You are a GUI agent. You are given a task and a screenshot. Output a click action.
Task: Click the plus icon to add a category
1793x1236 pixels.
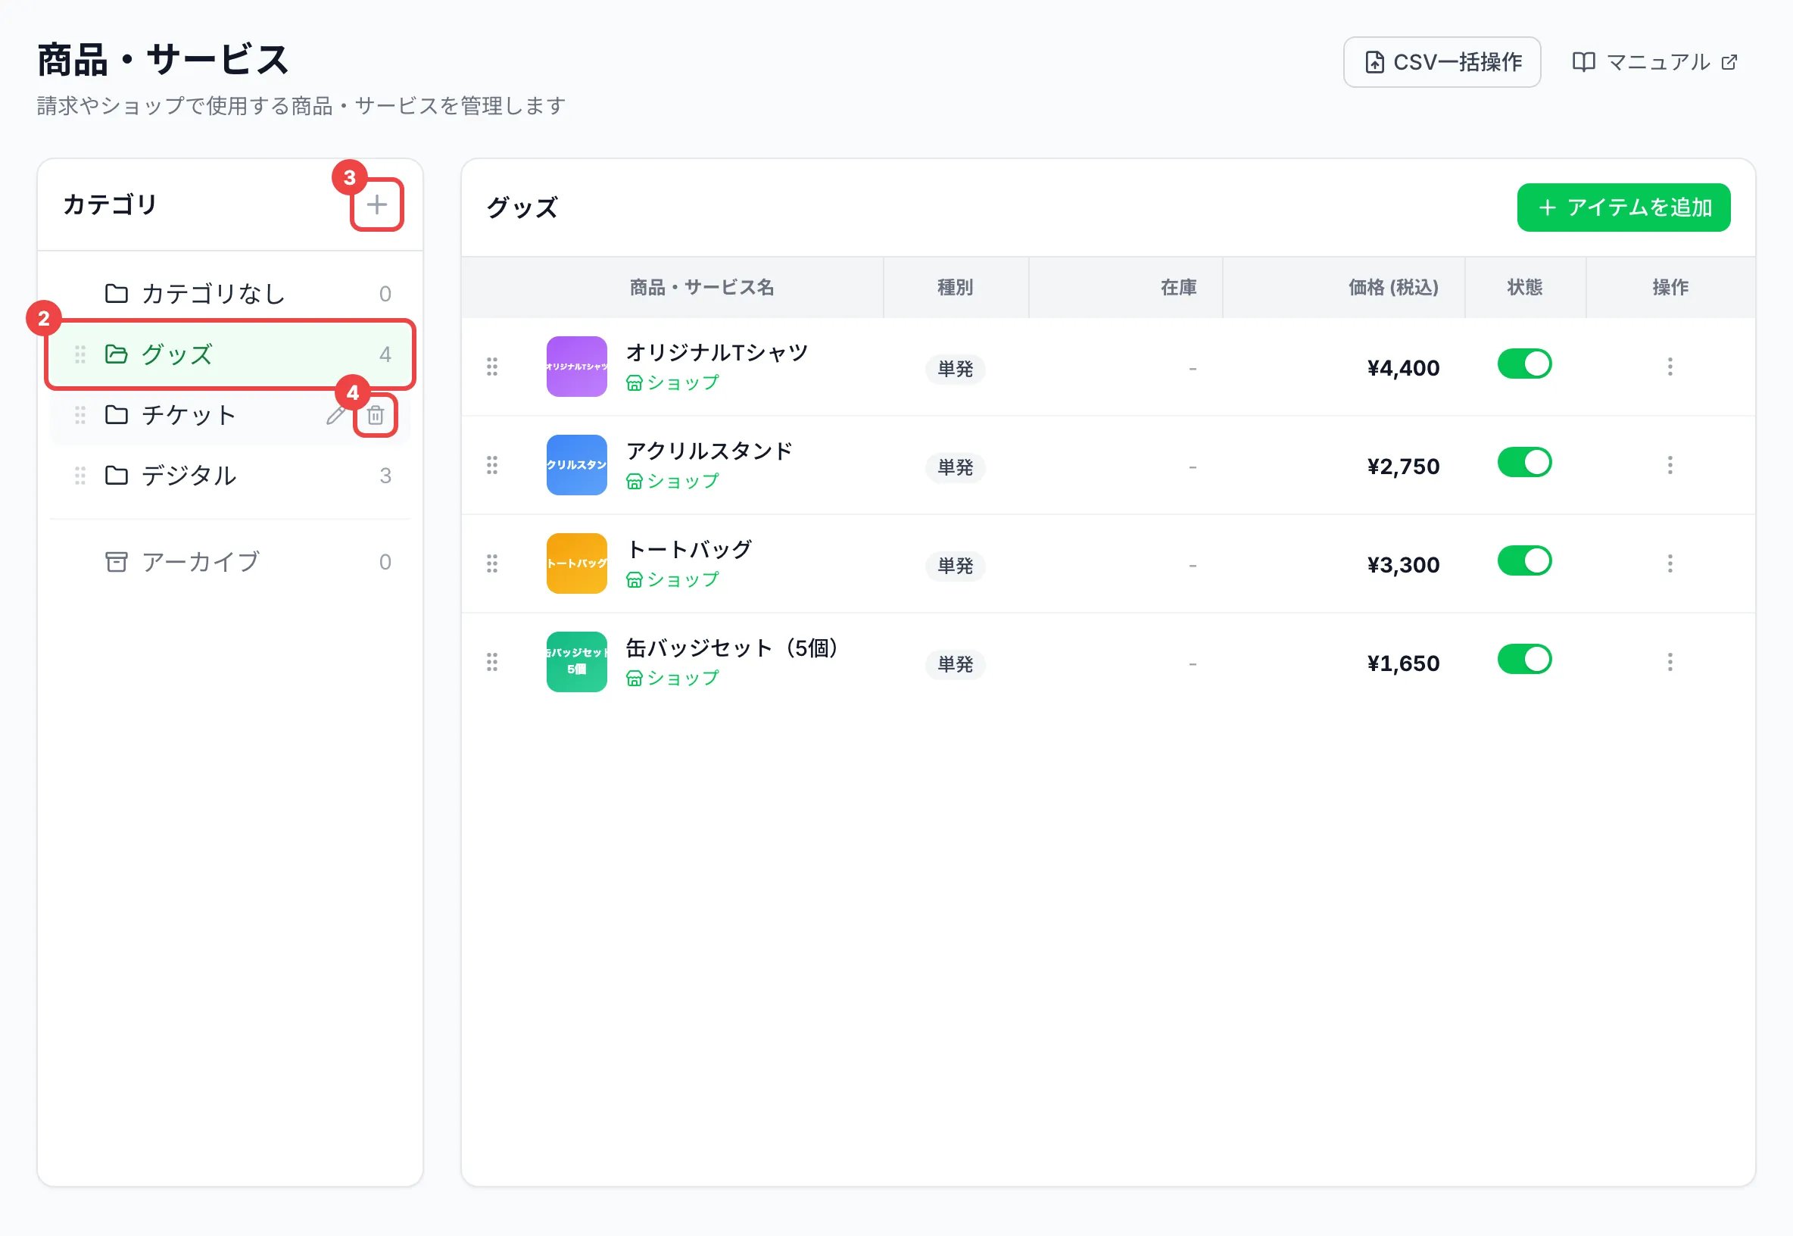click(377, 204)
